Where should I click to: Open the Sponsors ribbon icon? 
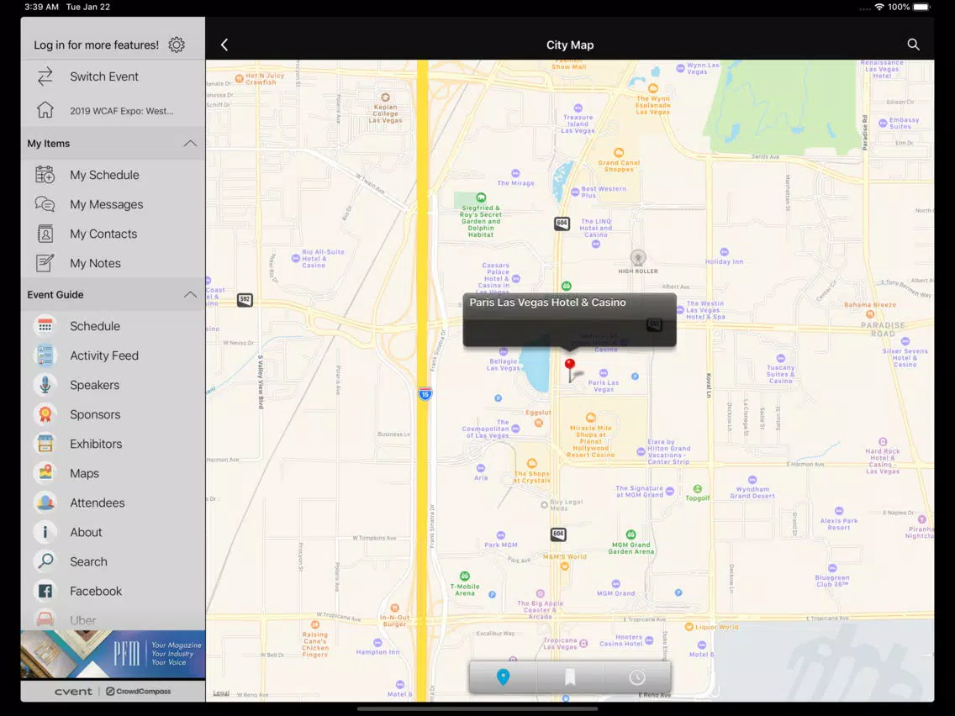point(45,414)
